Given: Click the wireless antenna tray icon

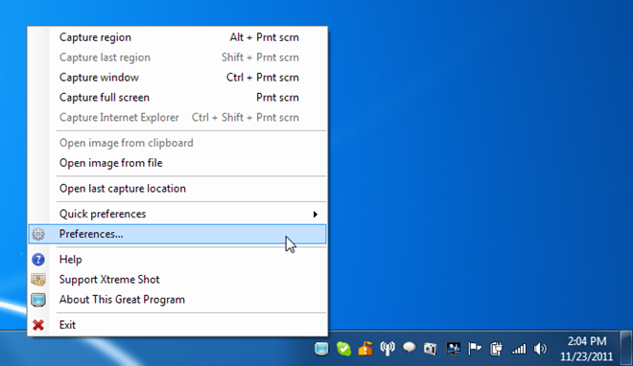Looking at the screenshot, I should pos(387,349).
